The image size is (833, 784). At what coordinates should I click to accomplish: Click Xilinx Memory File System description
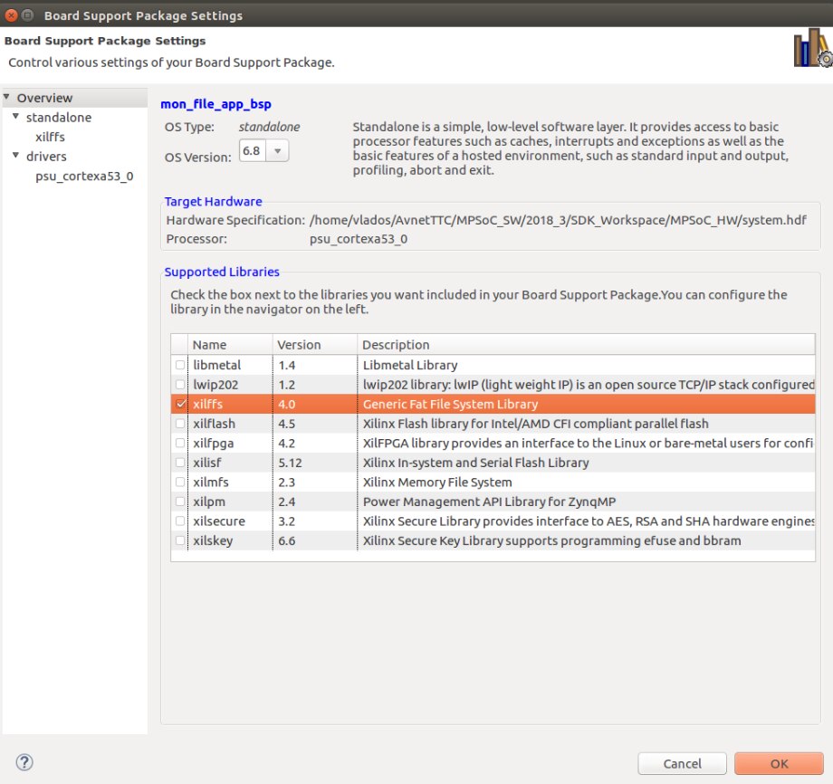click(437, 483)
